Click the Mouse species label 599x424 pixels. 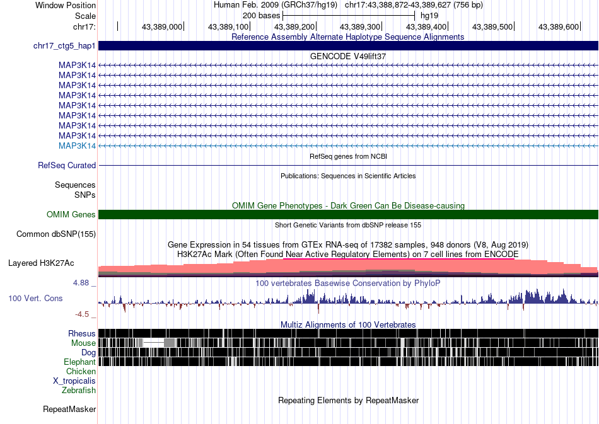[83, 343]
